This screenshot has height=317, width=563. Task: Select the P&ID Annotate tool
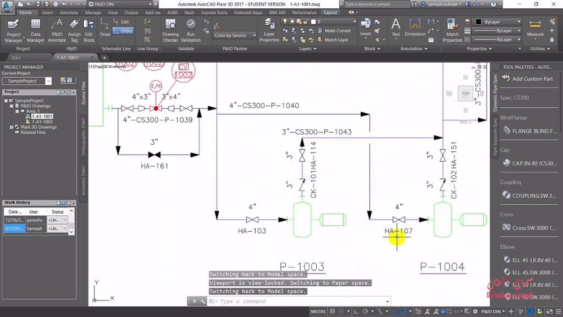click(57, 30)
